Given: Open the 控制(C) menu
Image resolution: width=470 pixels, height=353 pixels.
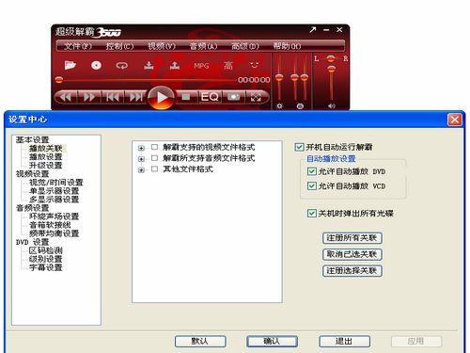Looking at the screenshot, I should (x=119, y=46).
